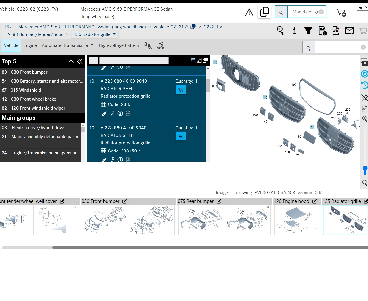Collapse the left sidebar with double chevron

[80, 61]
